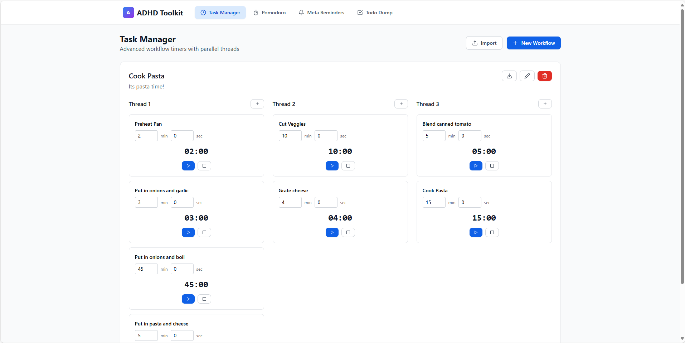Stop the Blend canned tomato timer
The height and width of the screenshot is (343, 685).
click(492, 166)
